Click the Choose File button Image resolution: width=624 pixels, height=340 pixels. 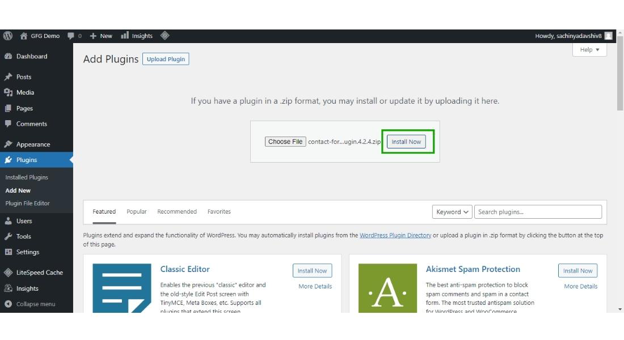285,142
